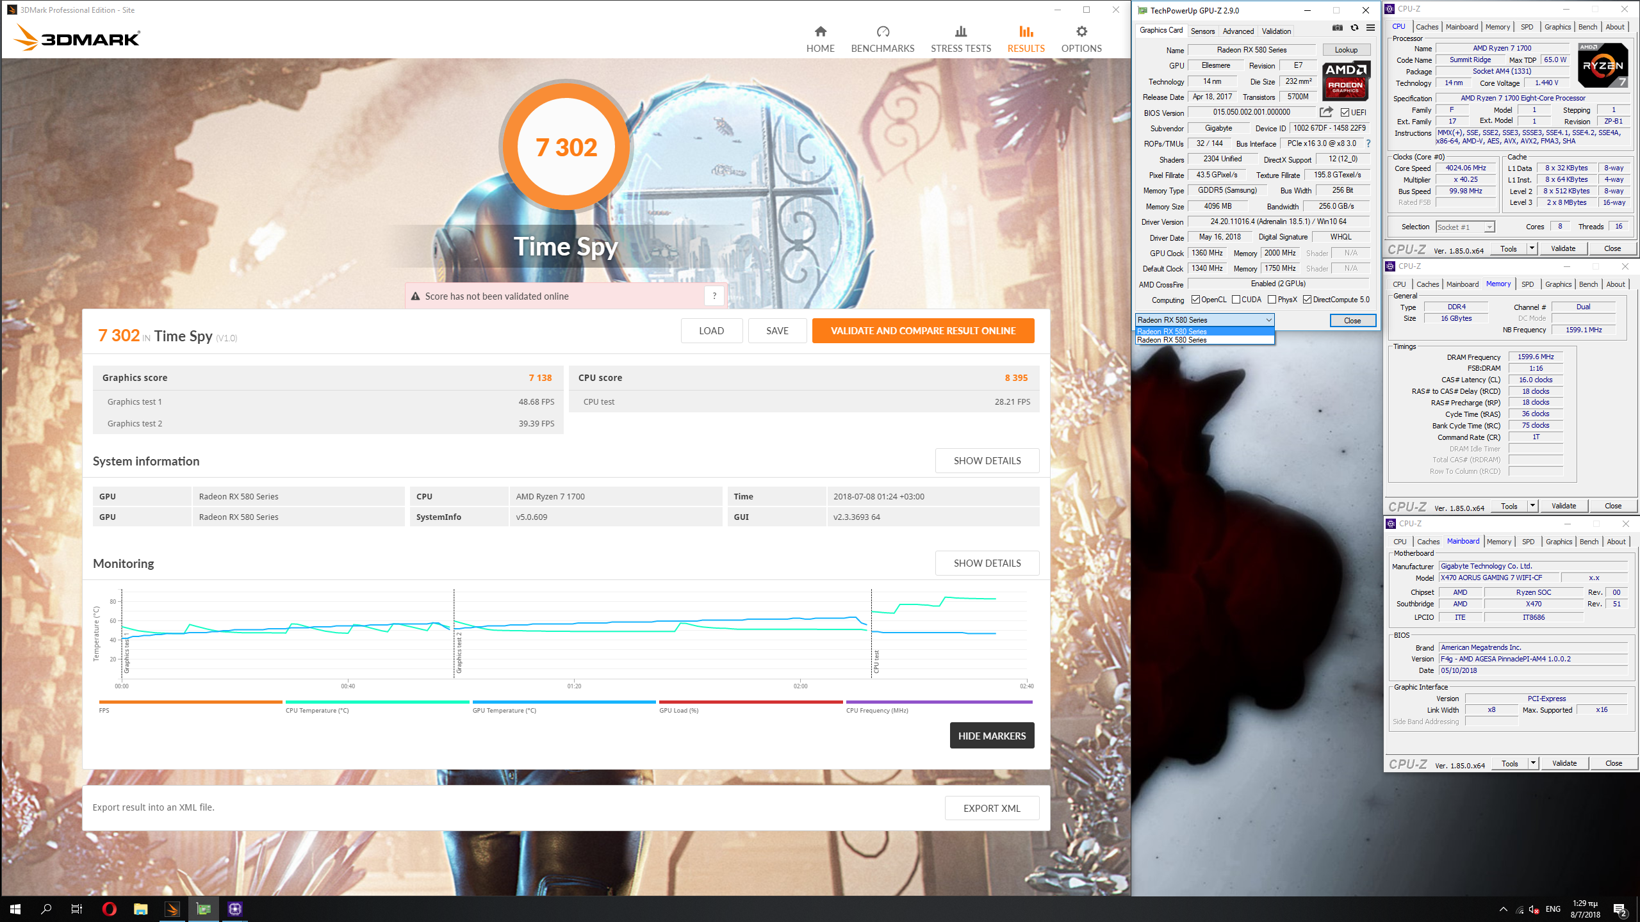1640x922 pixels.
Task: Click ENG language indicator in tray
Action: pos(1553,909)
